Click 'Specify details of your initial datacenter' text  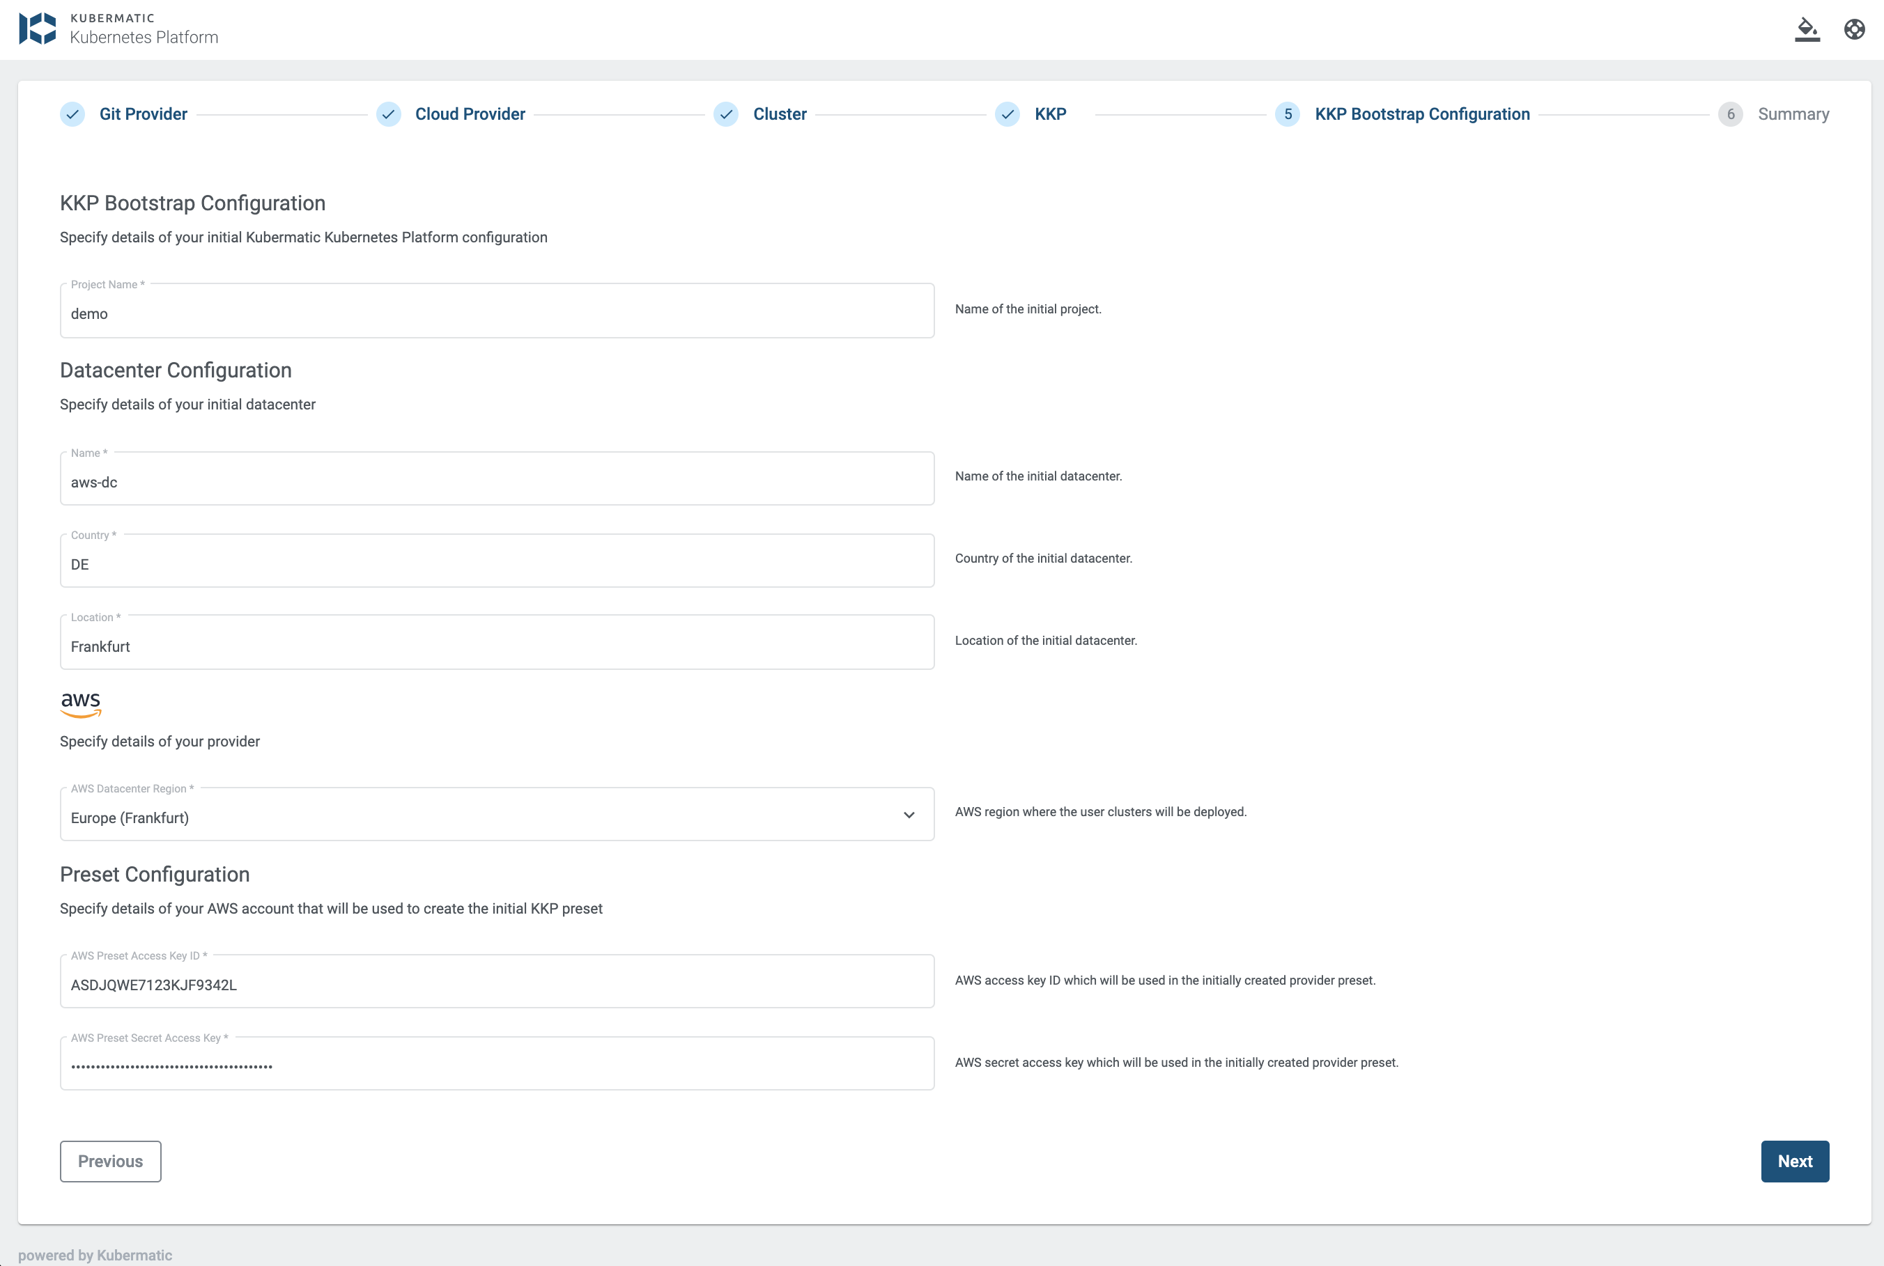pos(187,405)
